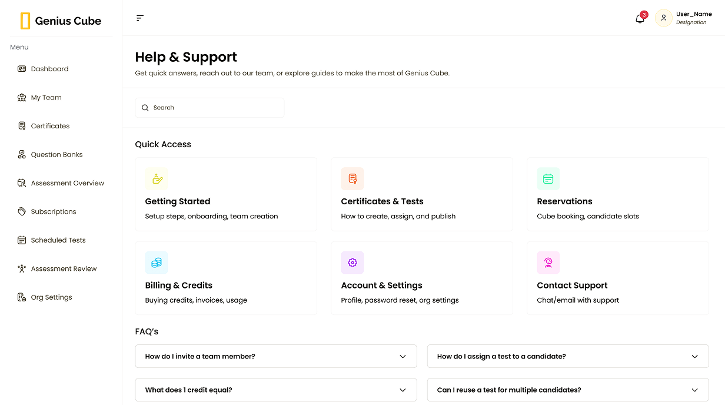Click the Billing & Credits coins icon
The image size is (725, 405).
point(157,263)
